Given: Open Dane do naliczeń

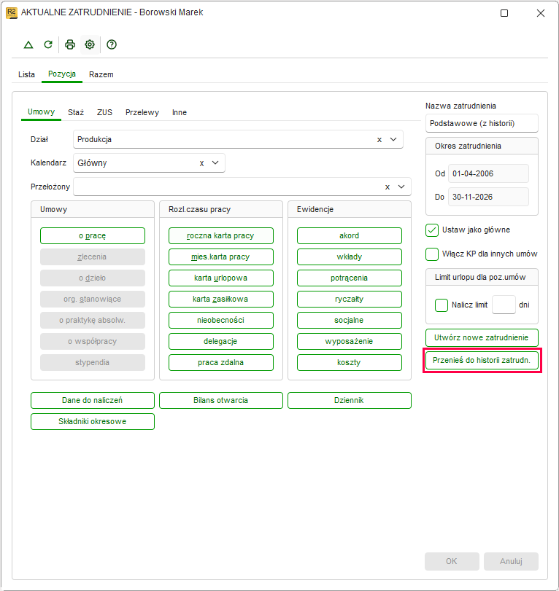Looking at the screenshot, I should [x=93, y=400].
